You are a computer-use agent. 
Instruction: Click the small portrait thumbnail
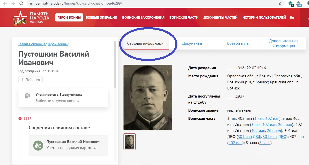click(130, 142)
